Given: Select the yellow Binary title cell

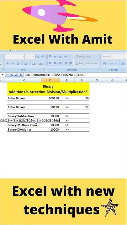Looking at the screenshot, I should point(48,89).
